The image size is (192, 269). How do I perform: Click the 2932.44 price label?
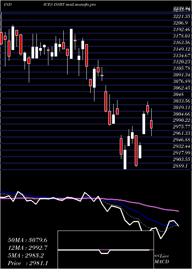click(x=182, y=146)
